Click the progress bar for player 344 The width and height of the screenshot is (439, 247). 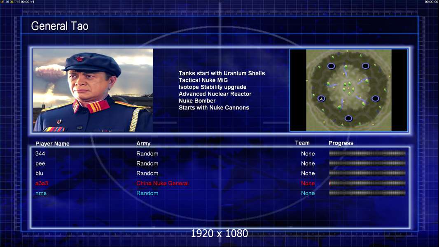(367, 153)
